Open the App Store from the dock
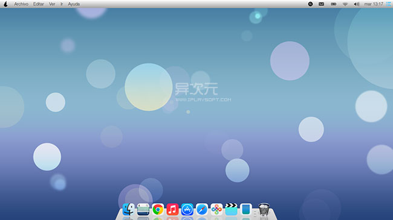This screenshot has width=393, height=220. [x=187, y=209]
